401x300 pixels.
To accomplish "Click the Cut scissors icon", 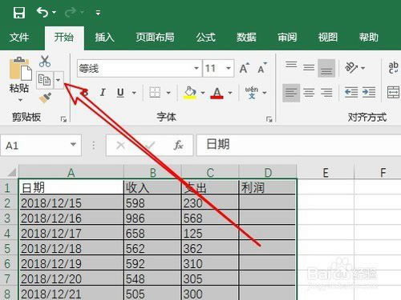I will click(x=45, y=61).
